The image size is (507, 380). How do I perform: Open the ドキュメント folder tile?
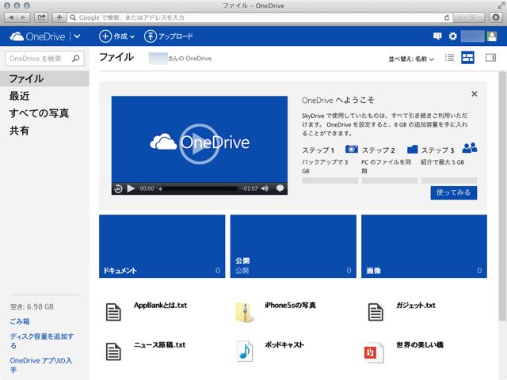(x=162, y=246)
